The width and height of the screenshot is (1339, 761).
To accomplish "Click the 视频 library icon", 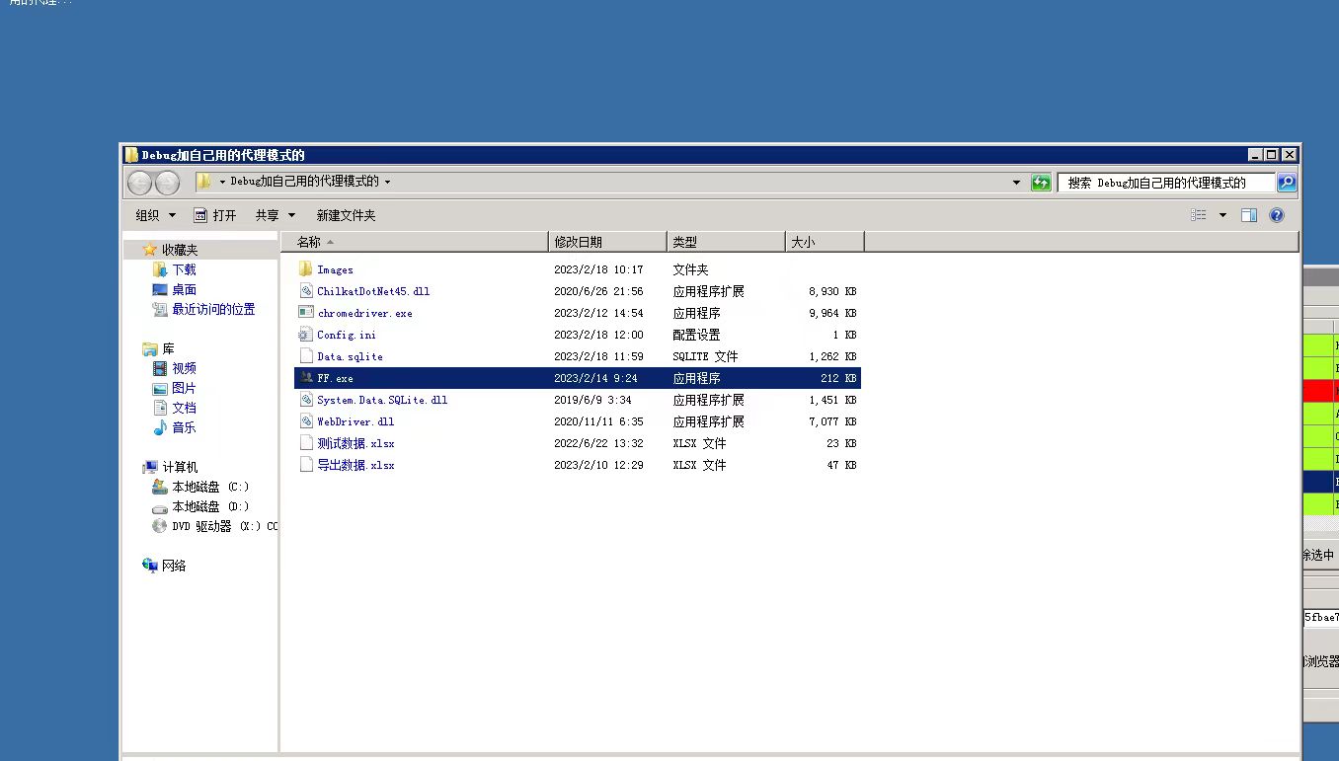I will (x=160, y=368).
